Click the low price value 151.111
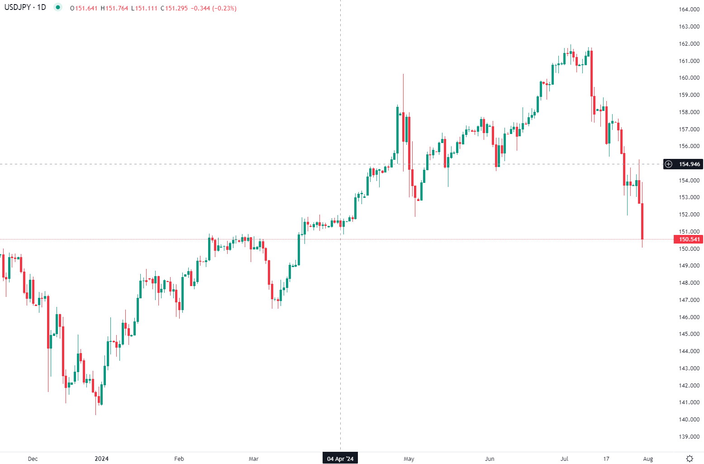Image resolution: width=704 pixels, height=464 pixels. pos(147,8)
